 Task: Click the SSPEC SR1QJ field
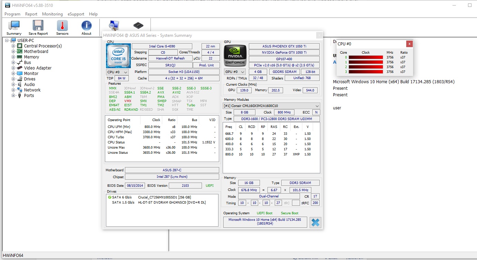[x=170, y=65]
